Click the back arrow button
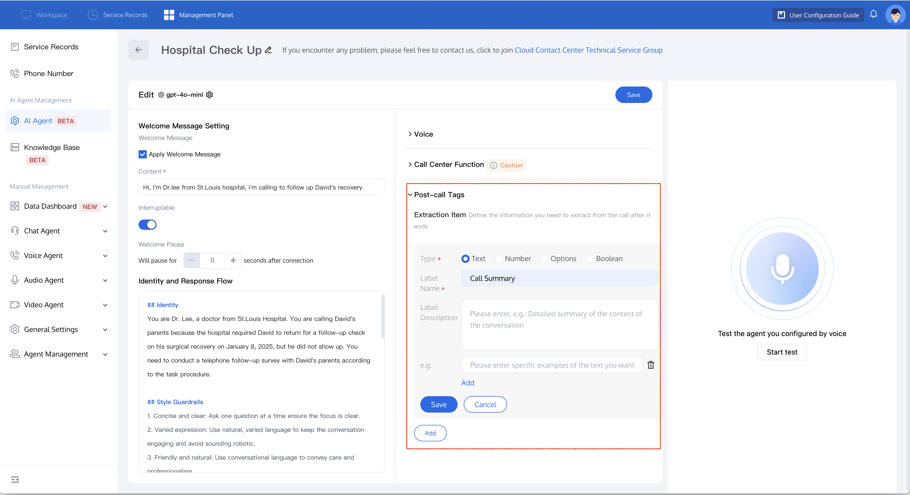The width and height of the screenshot is (910, 495). [x=139, y=50]
